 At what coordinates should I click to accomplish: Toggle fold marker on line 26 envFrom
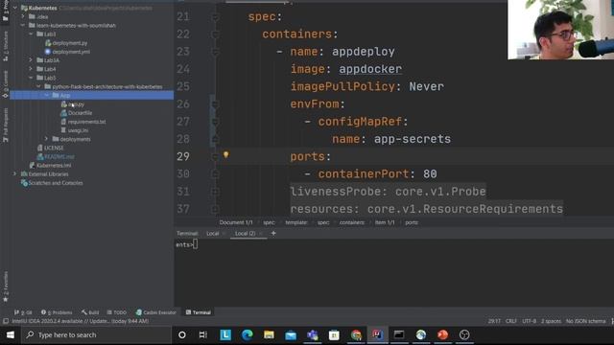coord(215,104)
